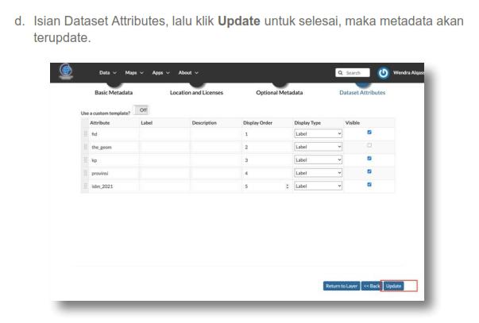Screen dimensions: 479x323
Task: Click the drag handle for kp row
Action: [85, 160]
